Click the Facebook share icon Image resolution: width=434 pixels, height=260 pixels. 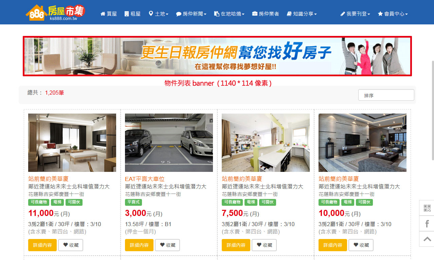(x=427, y=223)
